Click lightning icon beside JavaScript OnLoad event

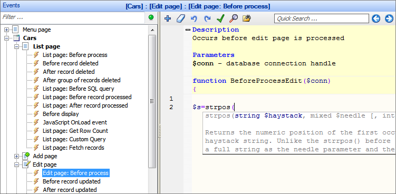(x=36, y=122)
